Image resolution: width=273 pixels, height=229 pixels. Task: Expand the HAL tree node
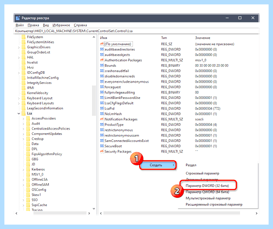click(x=19, y=58)
